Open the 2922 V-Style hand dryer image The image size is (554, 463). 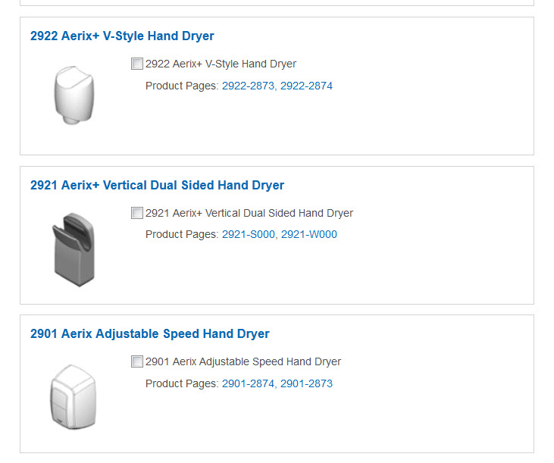click(x=74, y=95)
